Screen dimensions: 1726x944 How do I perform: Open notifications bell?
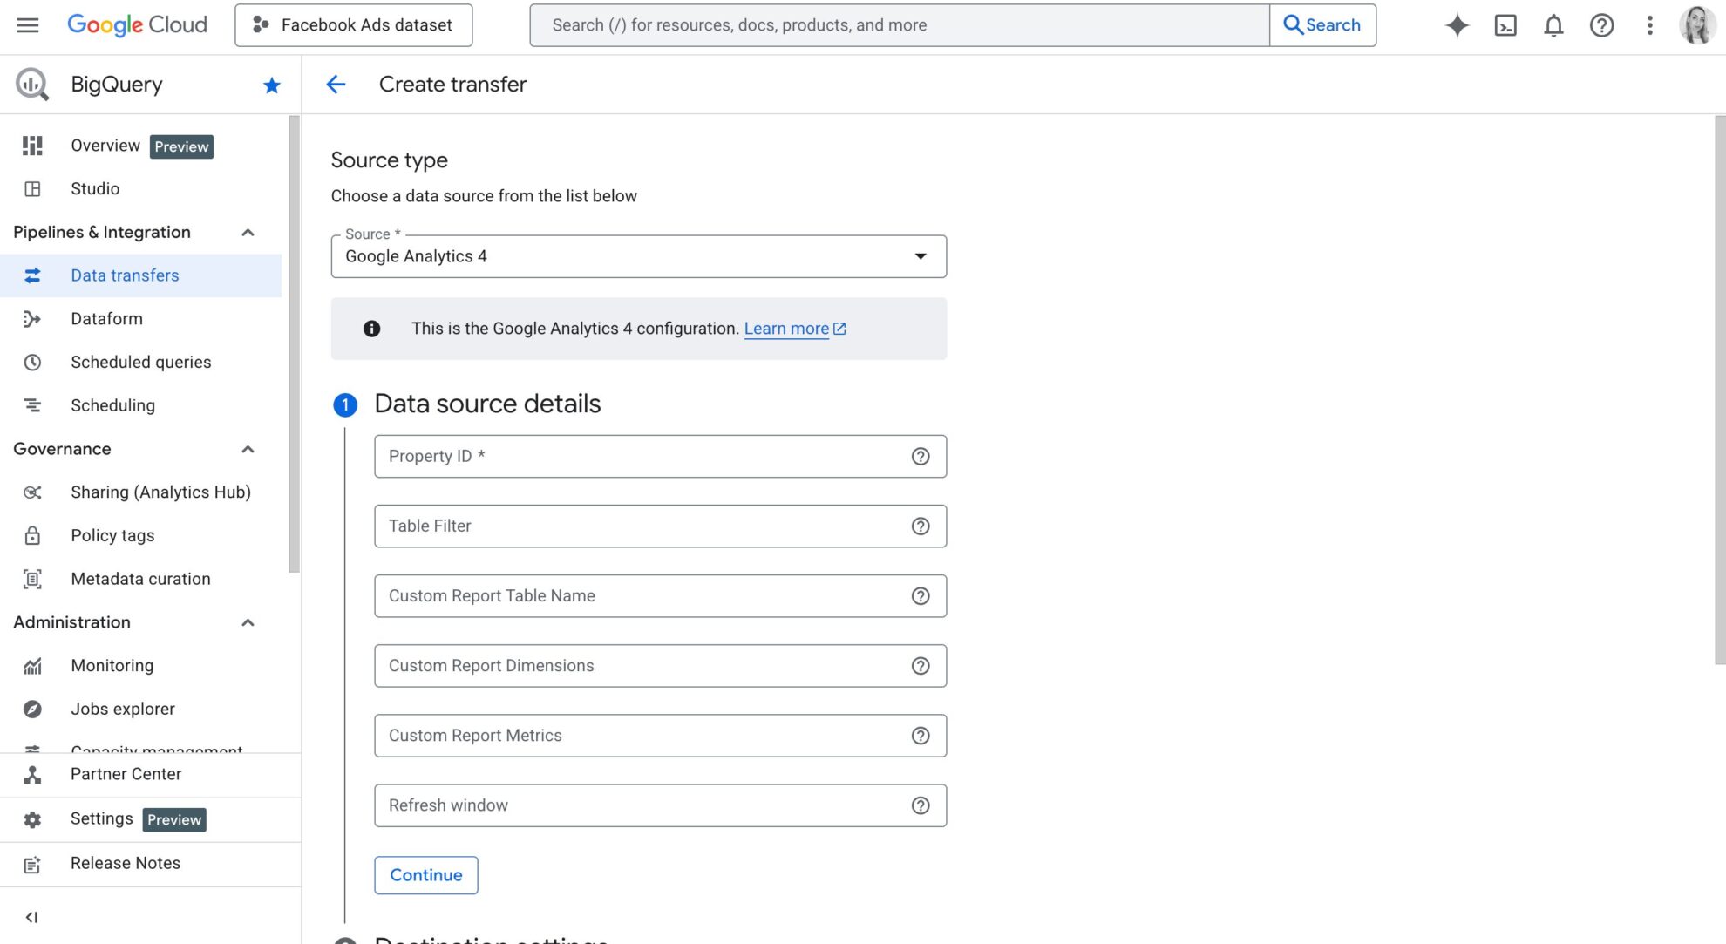click(x=1553, y=25)
